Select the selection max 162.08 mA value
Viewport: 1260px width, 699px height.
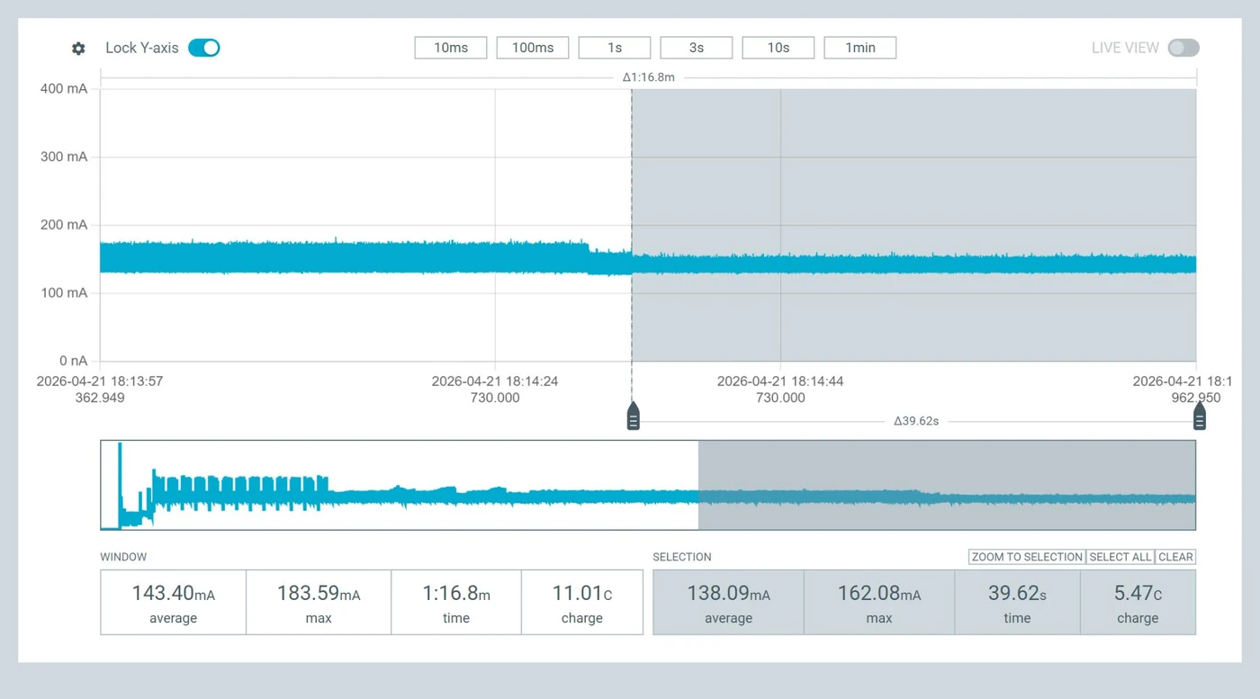point(879,594)
